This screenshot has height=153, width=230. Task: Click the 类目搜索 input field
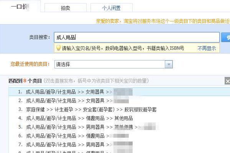(137, 37)
